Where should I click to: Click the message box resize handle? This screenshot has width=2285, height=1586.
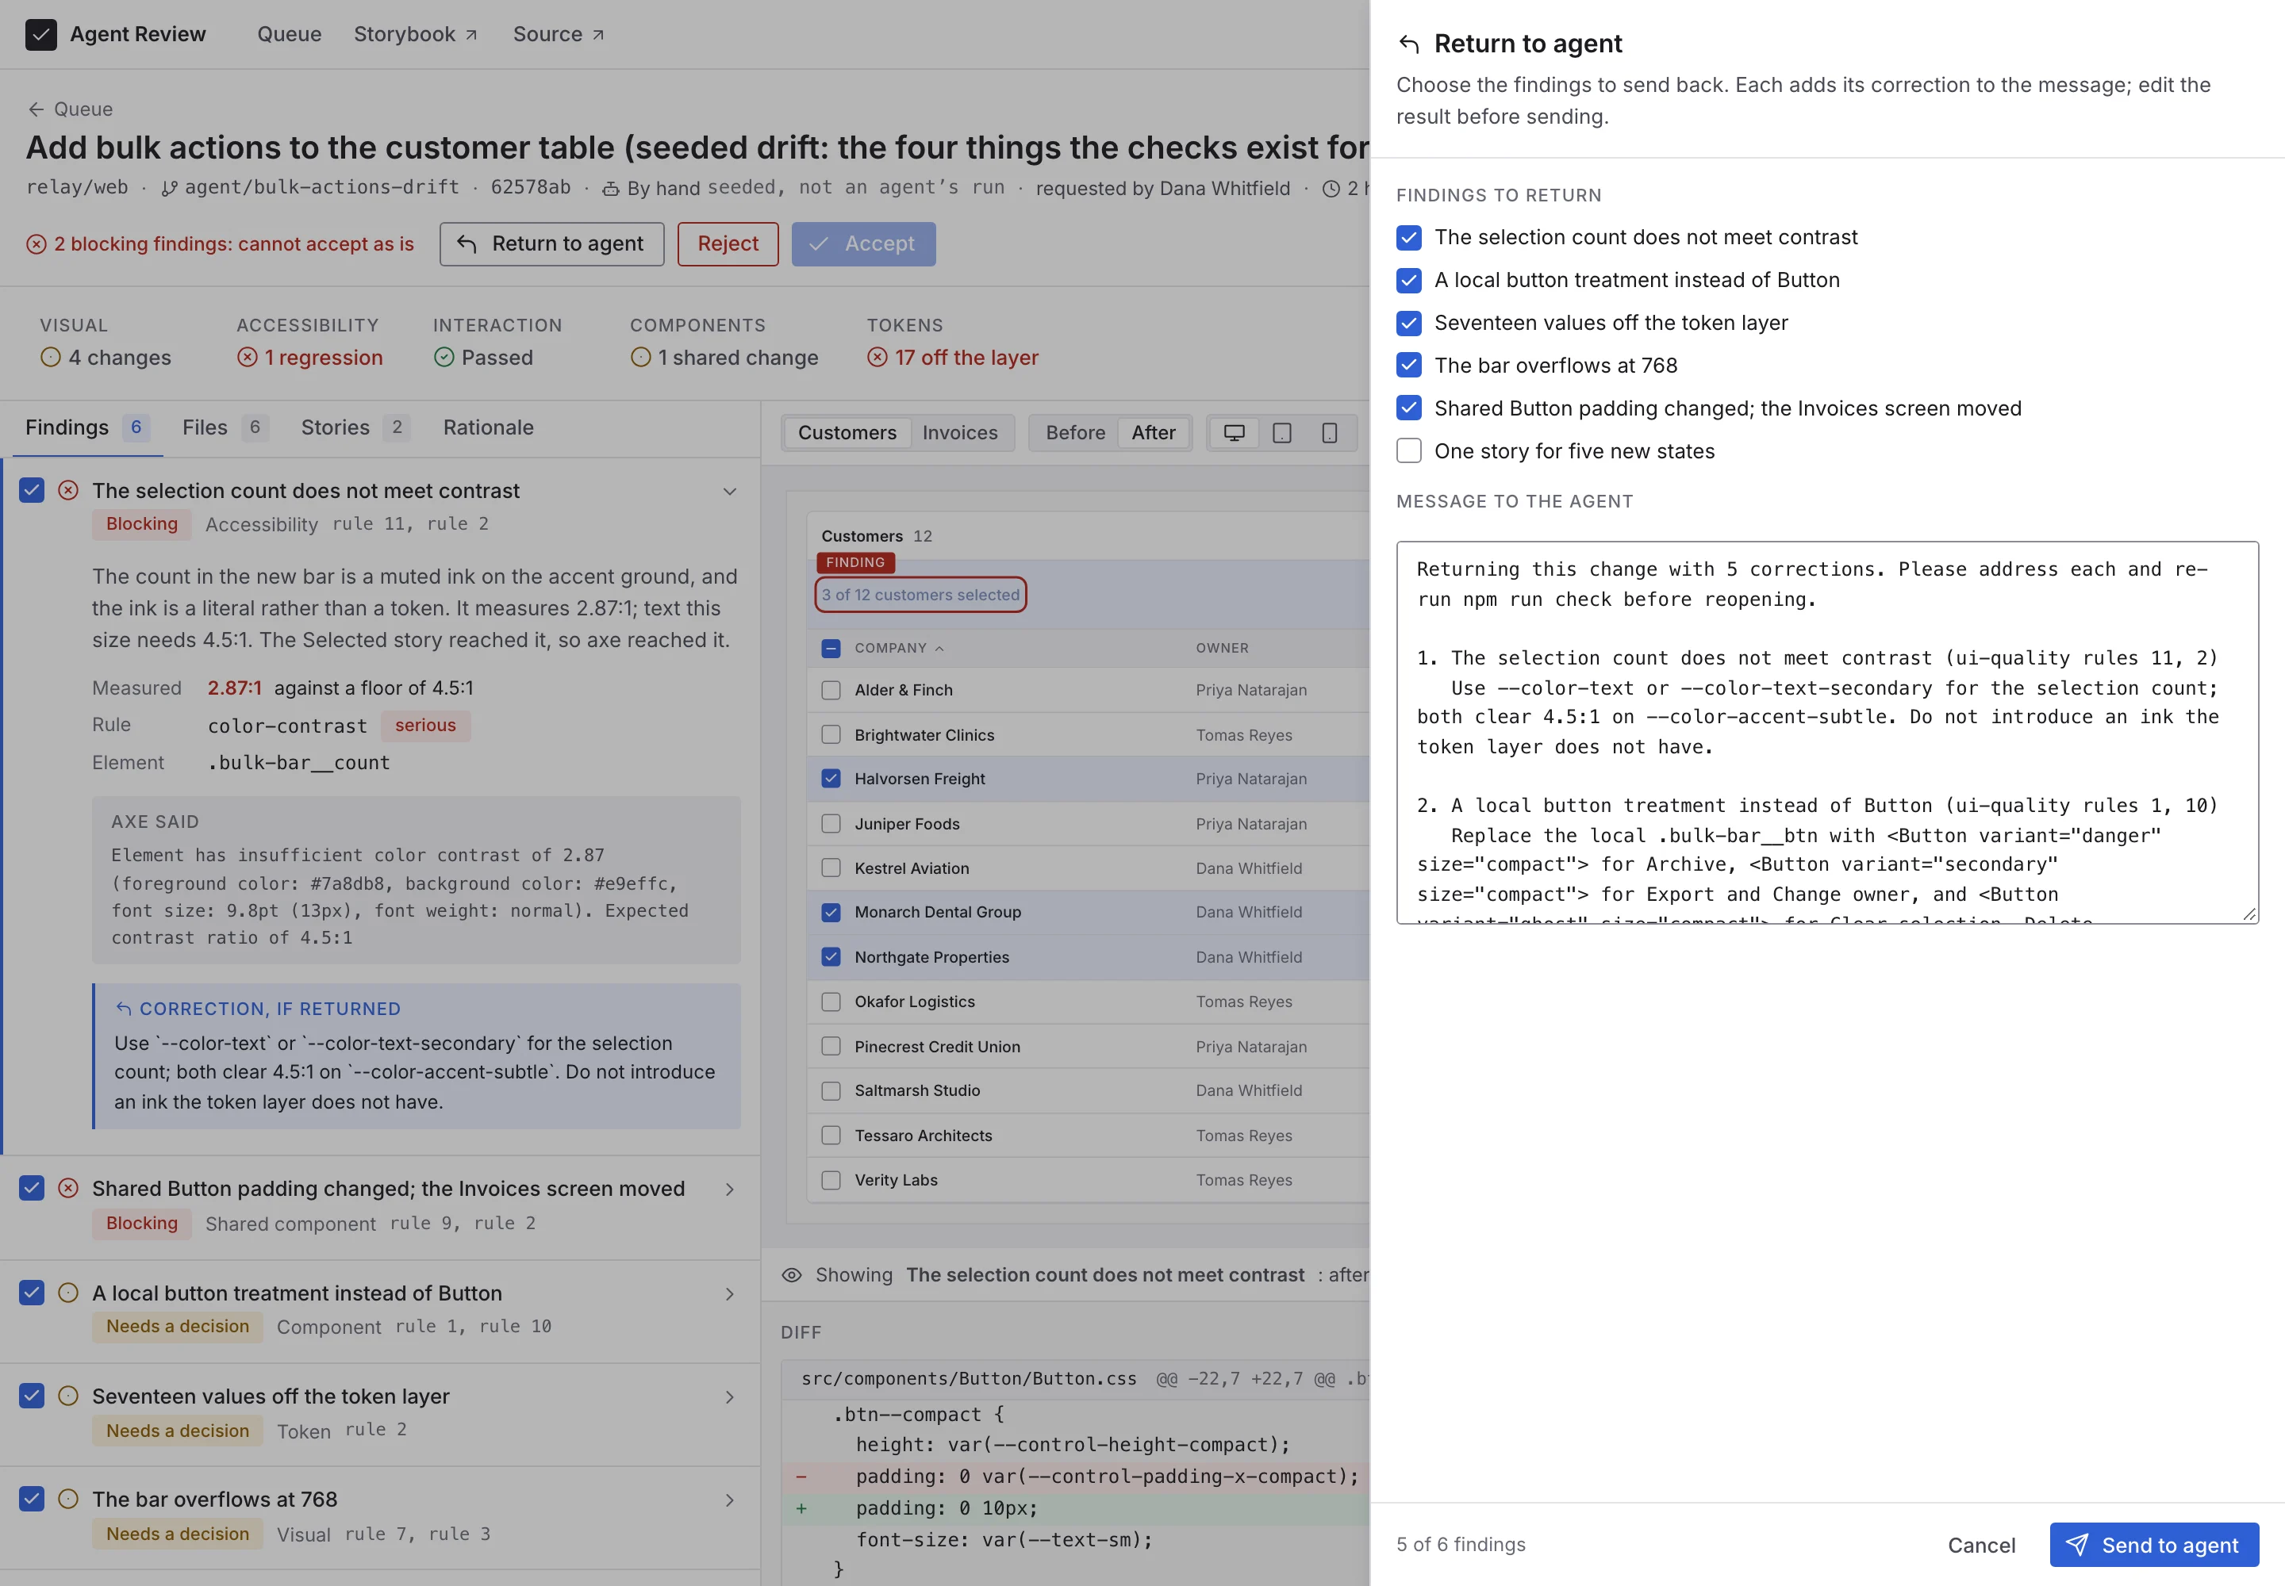click(x=2249, y=914)
